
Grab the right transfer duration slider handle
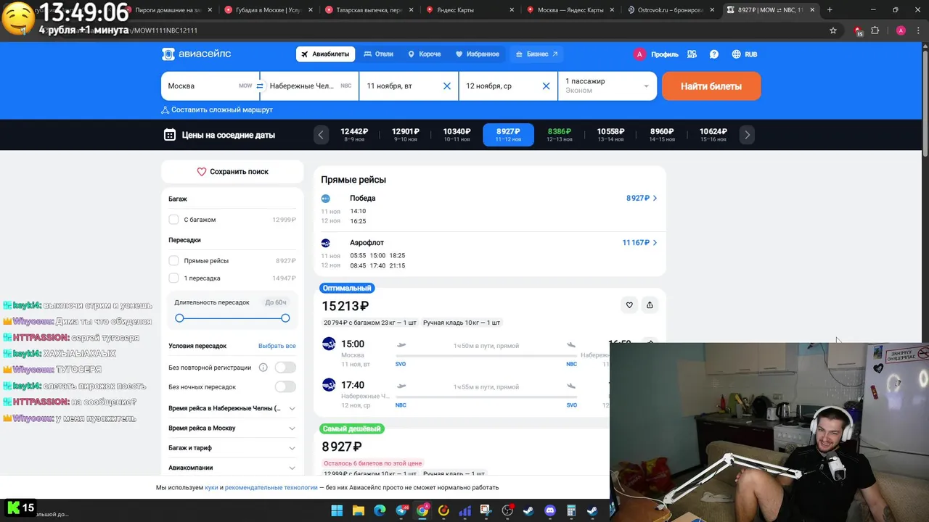tap(285, 318)
